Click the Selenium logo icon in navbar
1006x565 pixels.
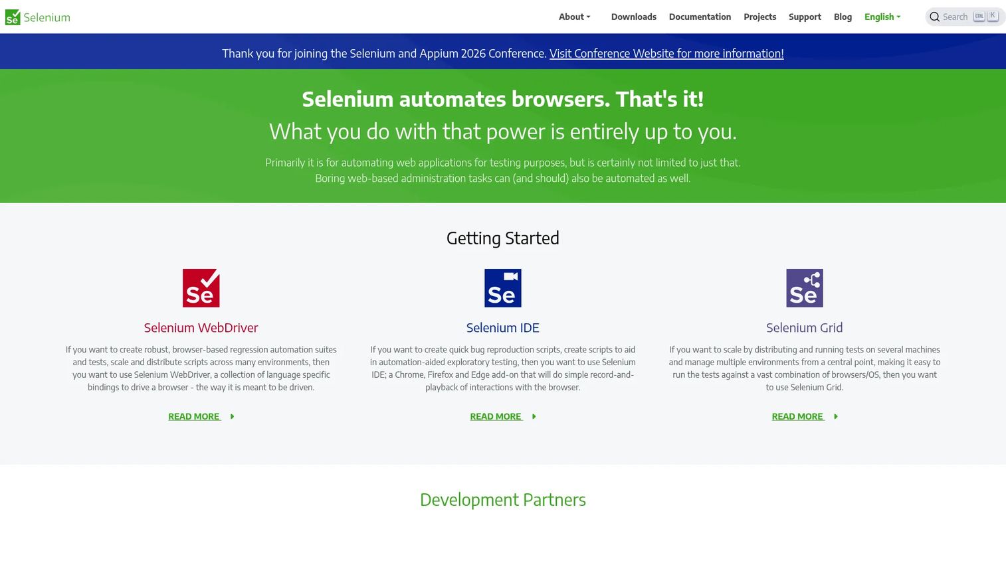click(13, 17)
